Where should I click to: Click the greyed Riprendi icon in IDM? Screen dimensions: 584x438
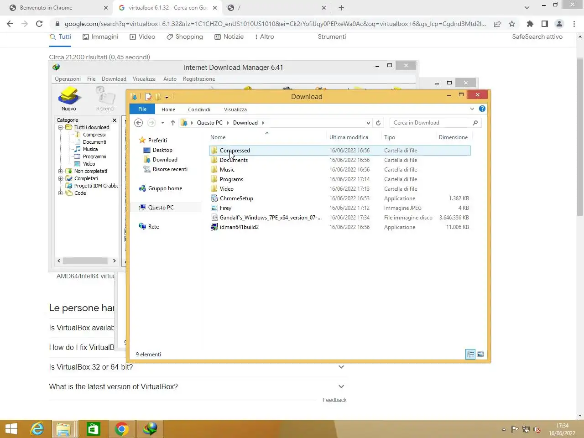coord(105,99)
